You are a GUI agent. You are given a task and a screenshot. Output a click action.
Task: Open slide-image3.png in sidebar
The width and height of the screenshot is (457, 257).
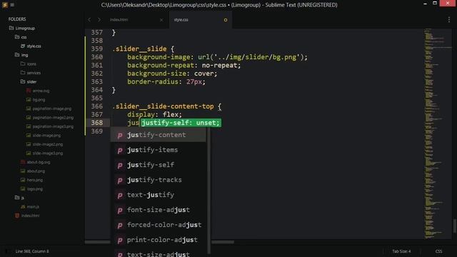coord(48,153)
